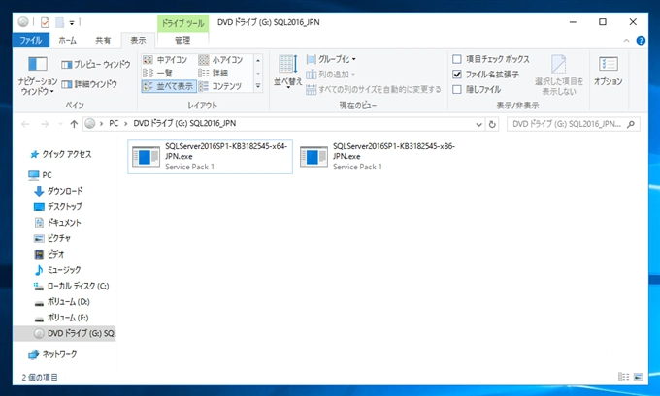Open the sort by (並べ替え) menu
The width and height of the screenshot is (660, 396).
tap(288, 72)
